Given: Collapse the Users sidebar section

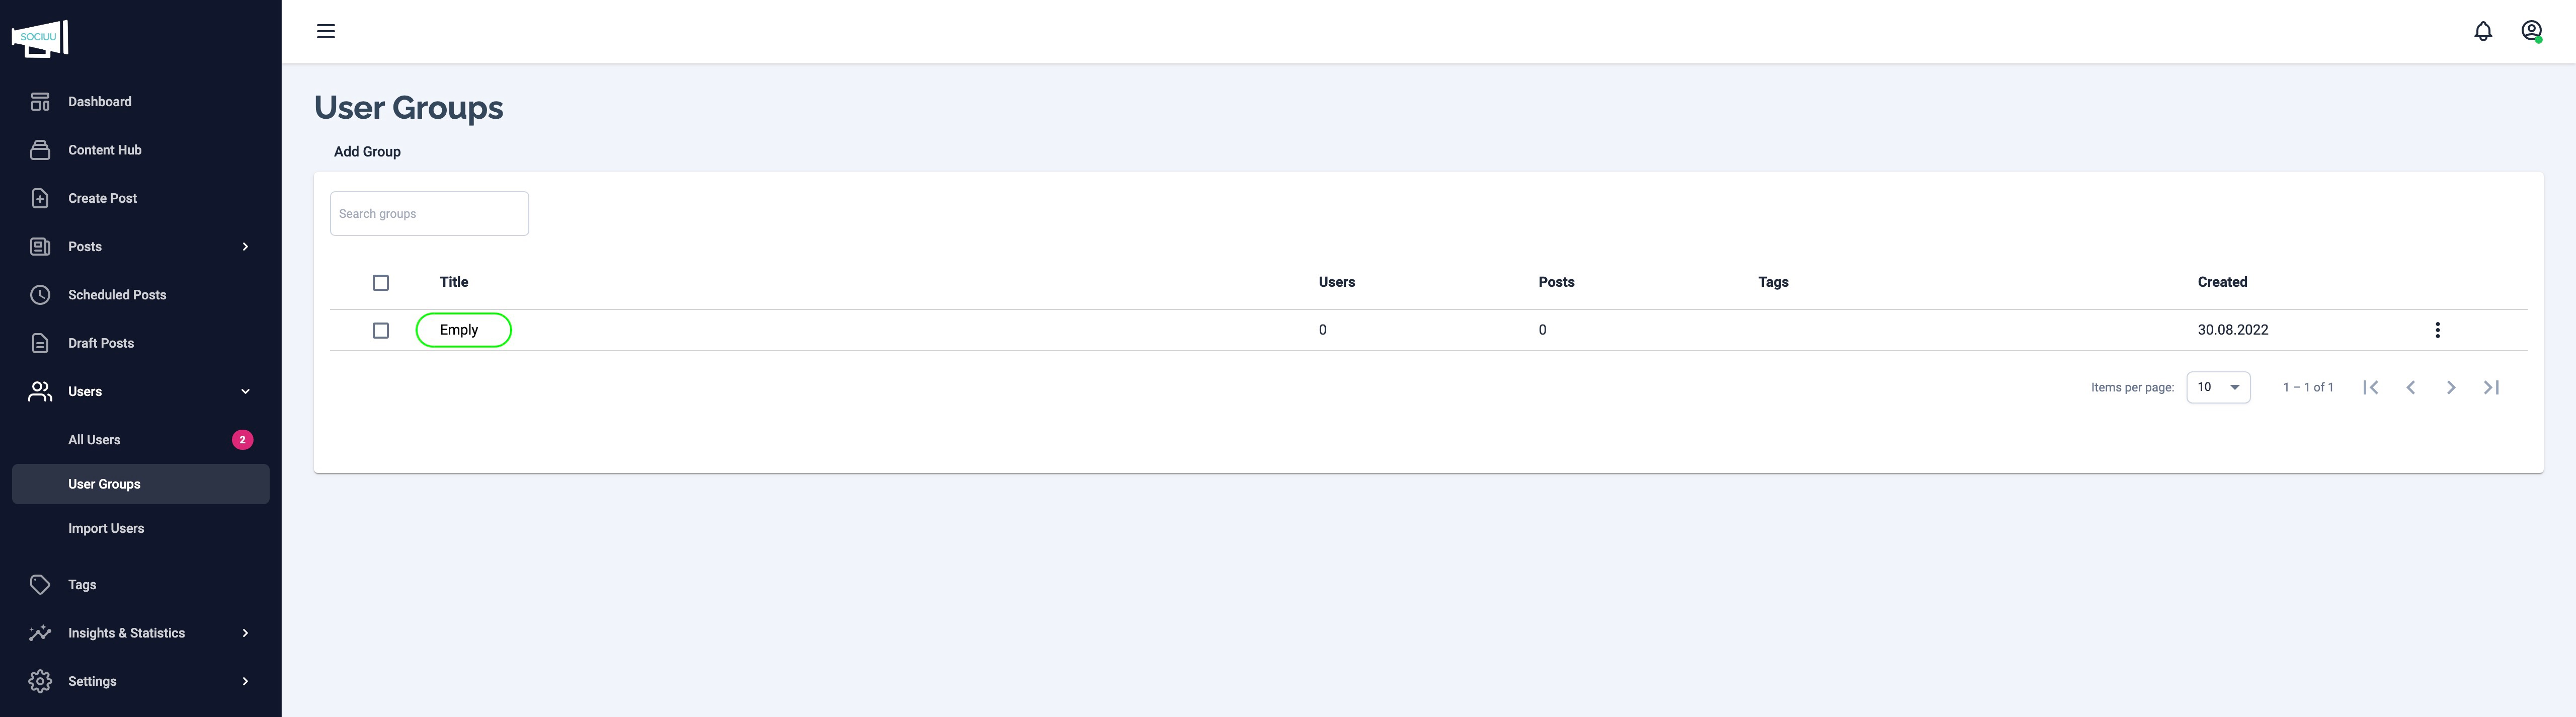Looking at the screenshot, I should click(x=140, y=391).
